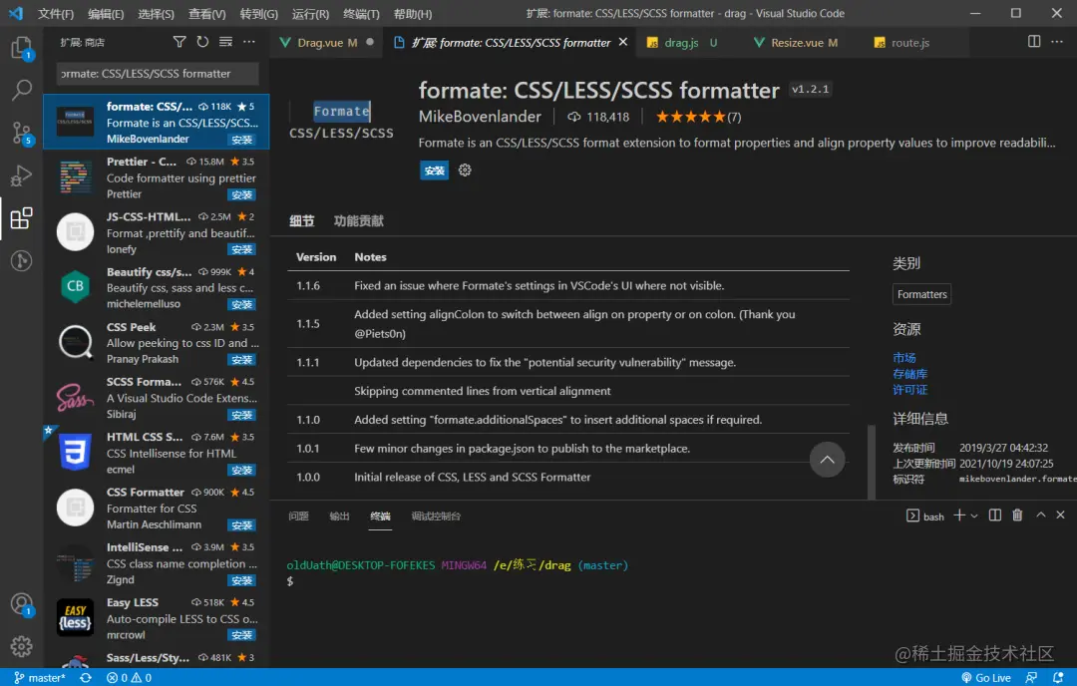This screenshot has height=686, width=1077.
Task: Switch to the route.js editor tab
Action: (x=910, y=43)
